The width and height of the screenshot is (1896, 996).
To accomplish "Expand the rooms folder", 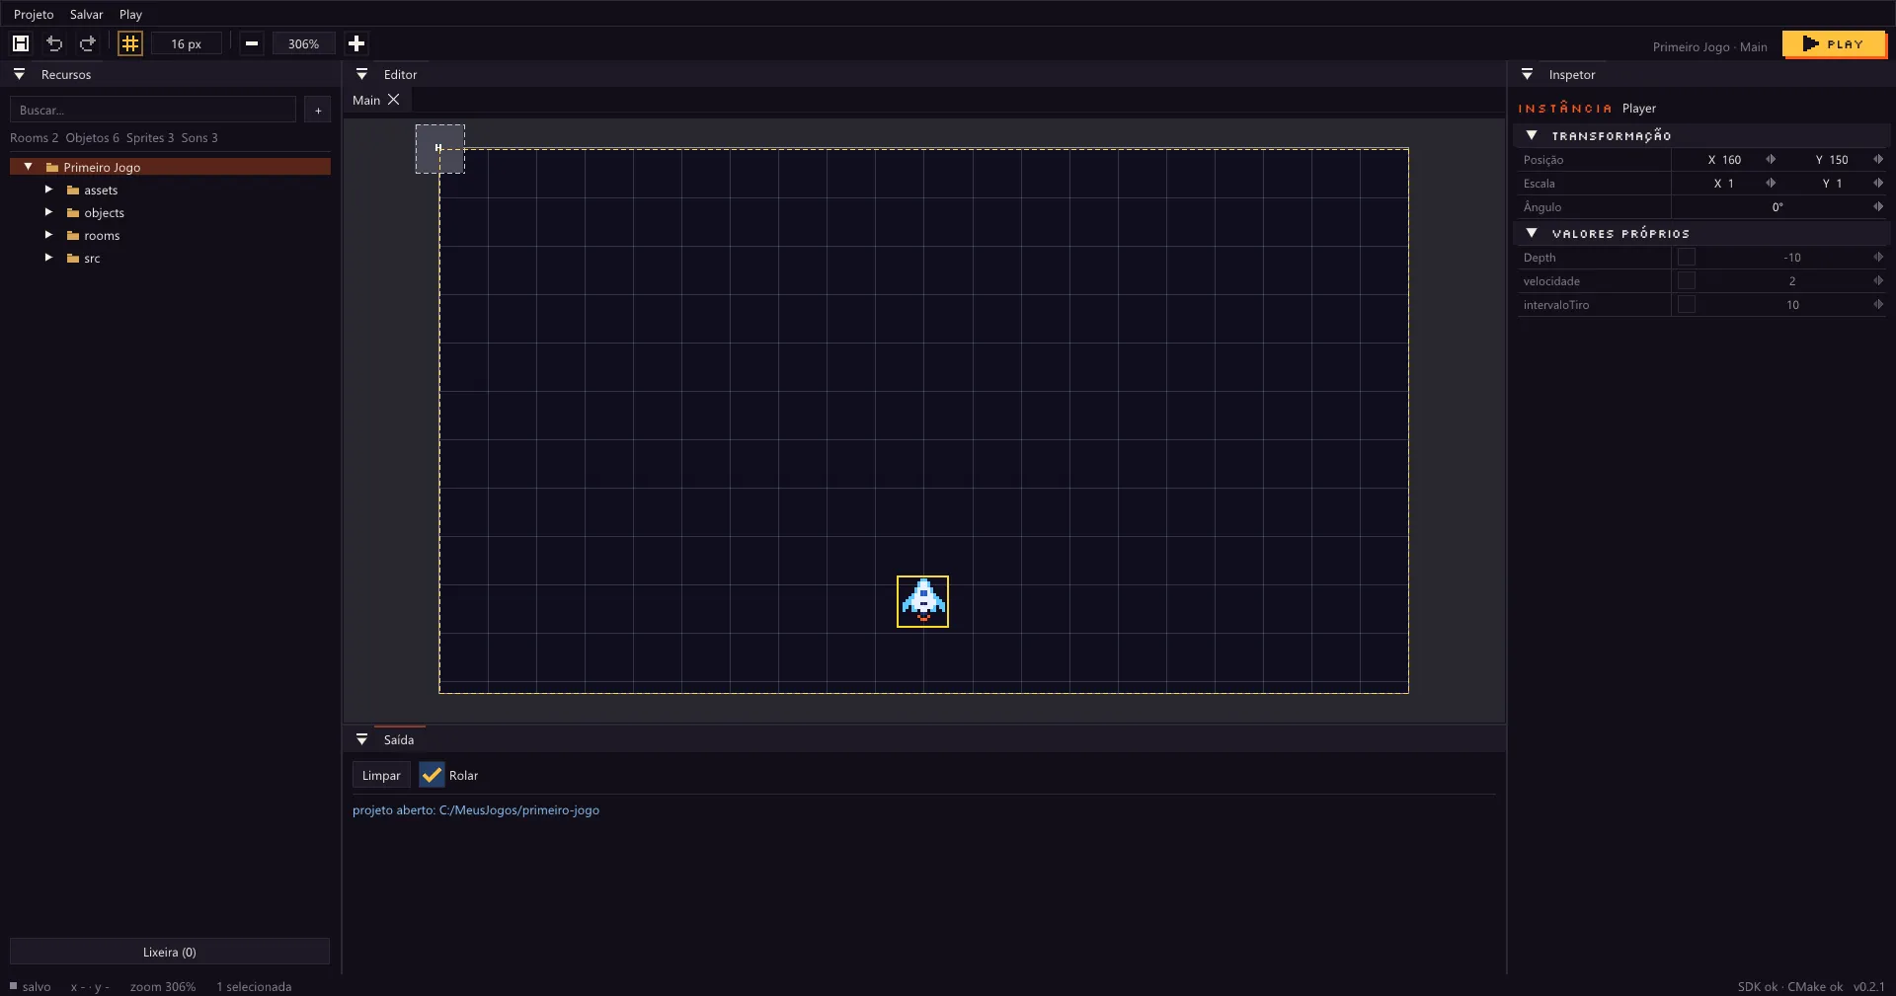I will tap(48, 235).
